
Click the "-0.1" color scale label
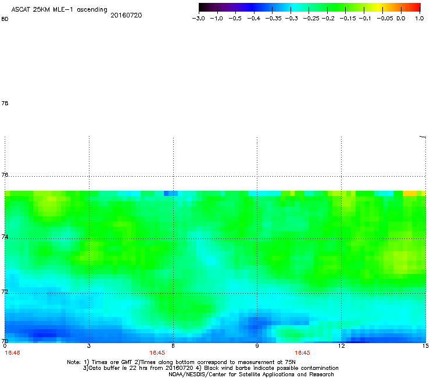click(365, 19)
